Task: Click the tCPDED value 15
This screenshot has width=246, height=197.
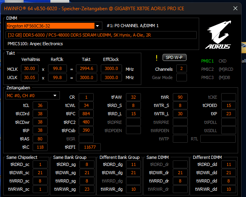Action: coord(229,105)
